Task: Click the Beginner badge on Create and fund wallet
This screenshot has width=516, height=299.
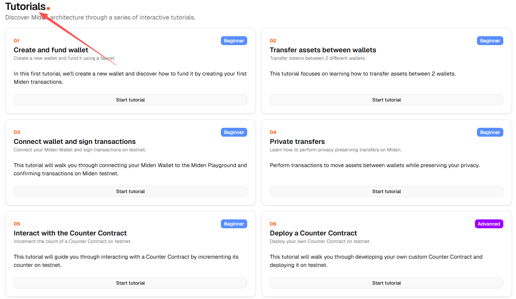Action: 234,40
